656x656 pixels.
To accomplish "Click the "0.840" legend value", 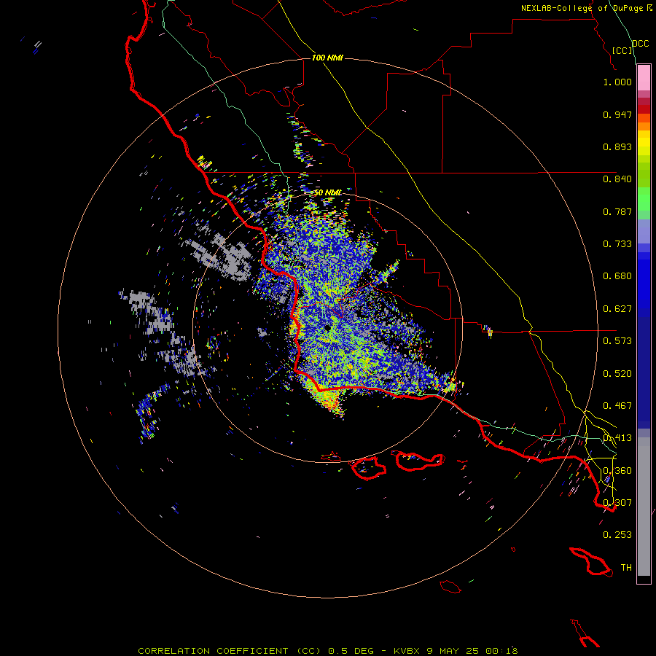I will point(617,179).
